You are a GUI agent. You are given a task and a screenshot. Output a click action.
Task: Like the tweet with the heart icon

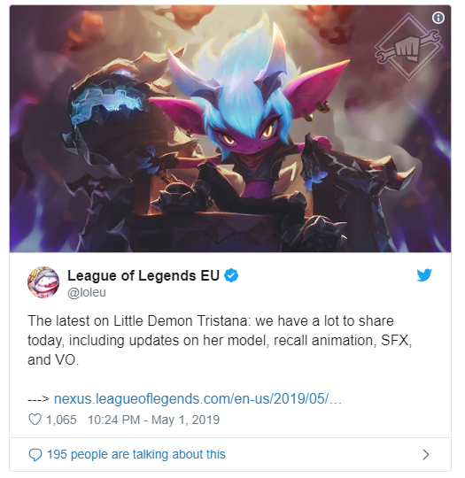pos(35,420)
